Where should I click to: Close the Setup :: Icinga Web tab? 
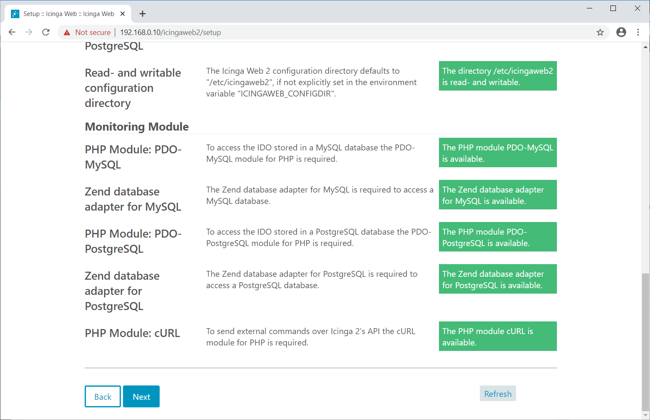123,14
